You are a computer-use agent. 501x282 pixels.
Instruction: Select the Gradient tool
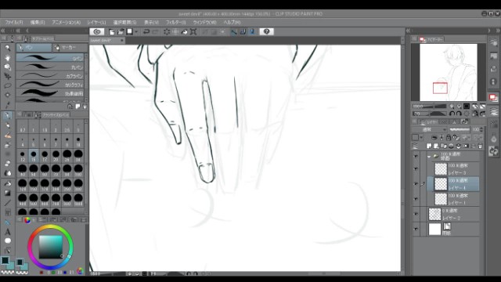click(8, 193)
